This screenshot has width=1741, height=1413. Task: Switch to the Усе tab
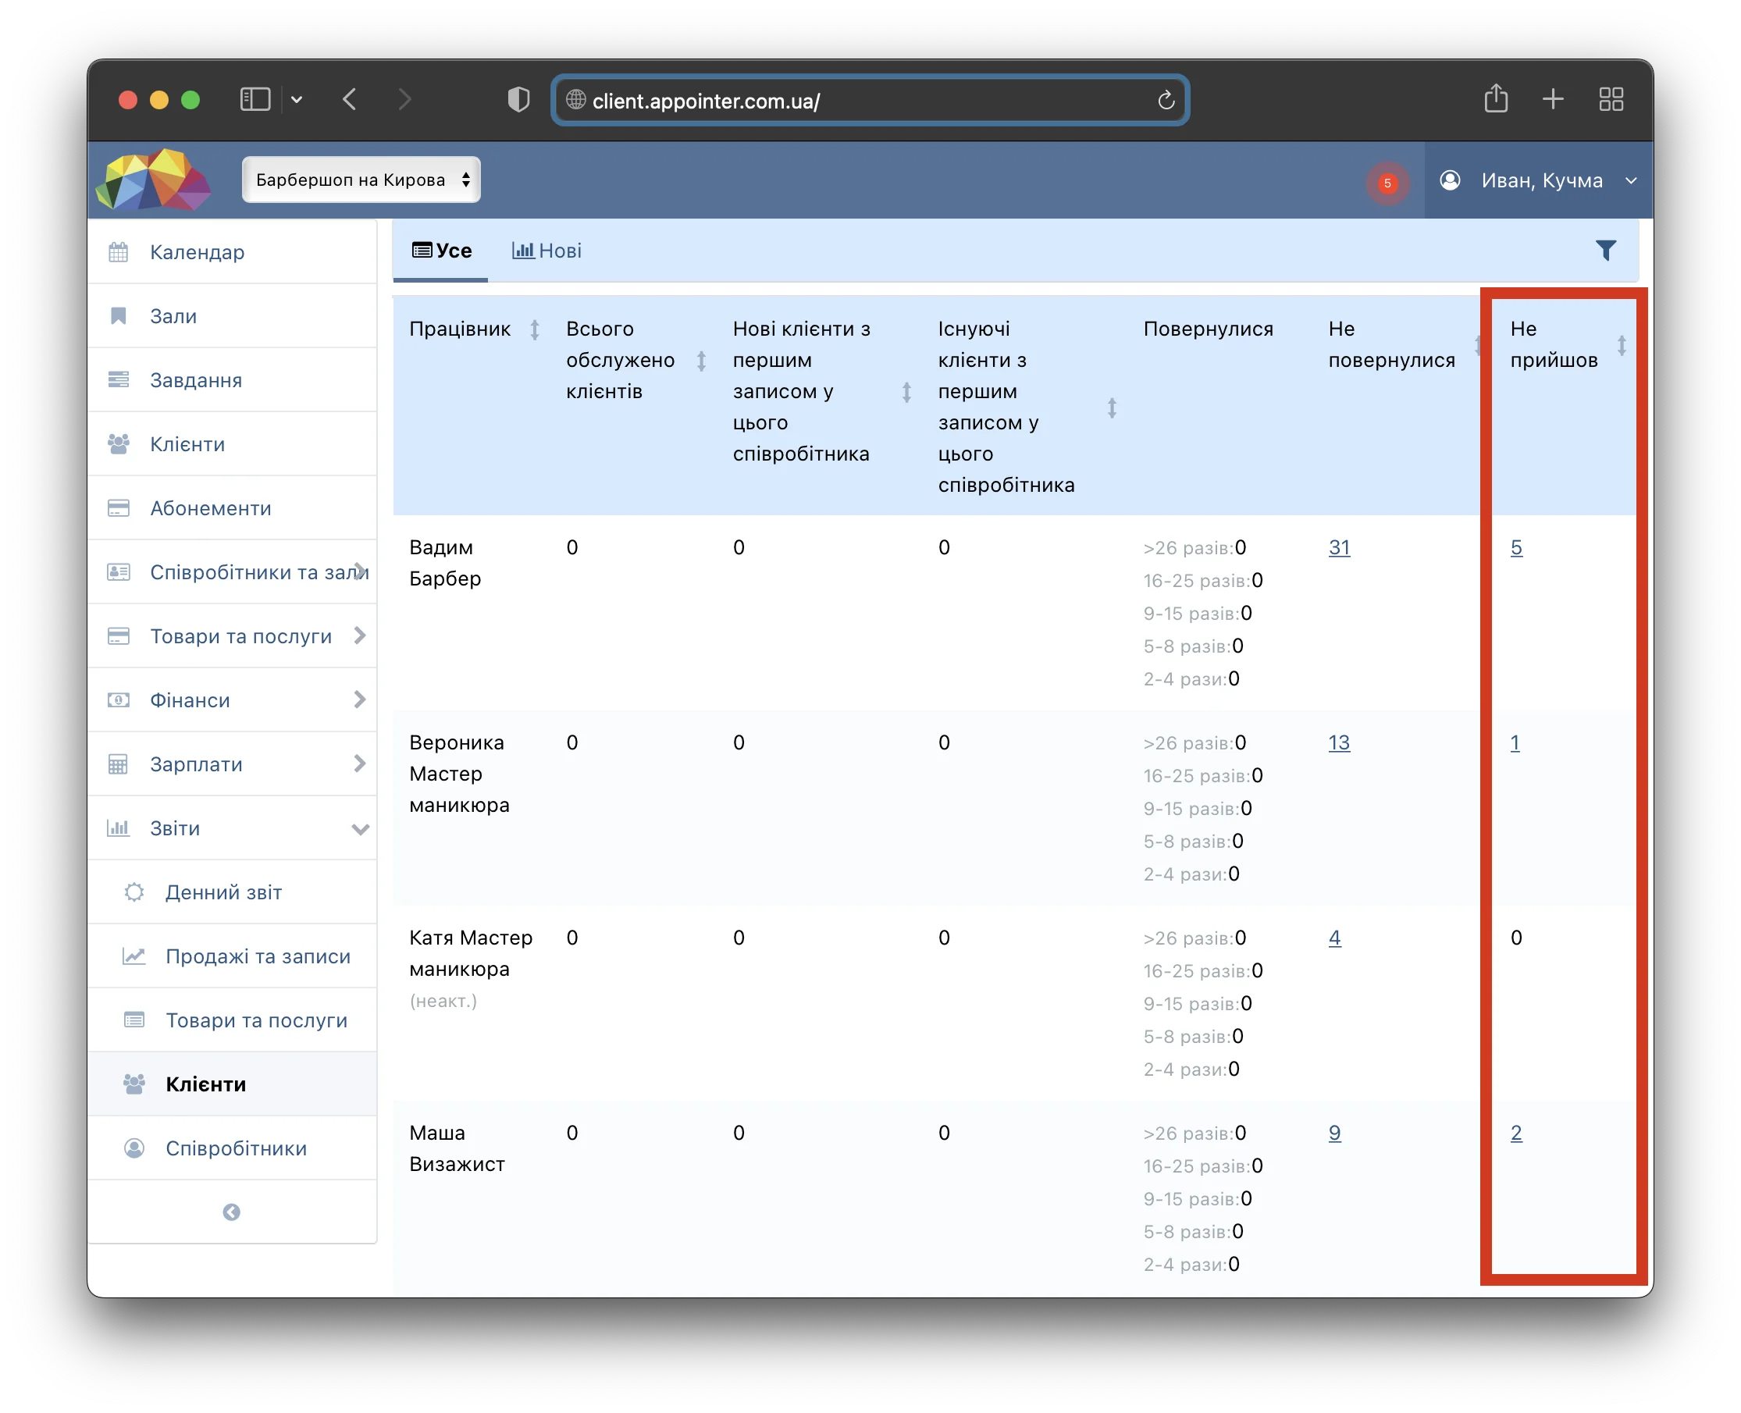[441, 251]
